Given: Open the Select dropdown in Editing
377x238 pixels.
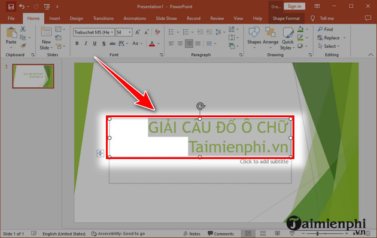Looking at the screenshot, I should pos(329,46).
